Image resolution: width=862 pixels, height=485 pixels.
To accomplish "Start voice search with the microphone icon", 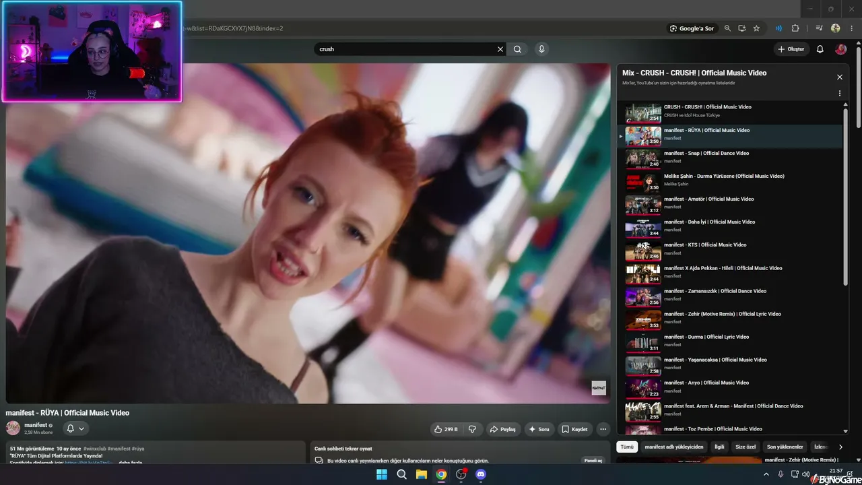I will coord(541,49).
